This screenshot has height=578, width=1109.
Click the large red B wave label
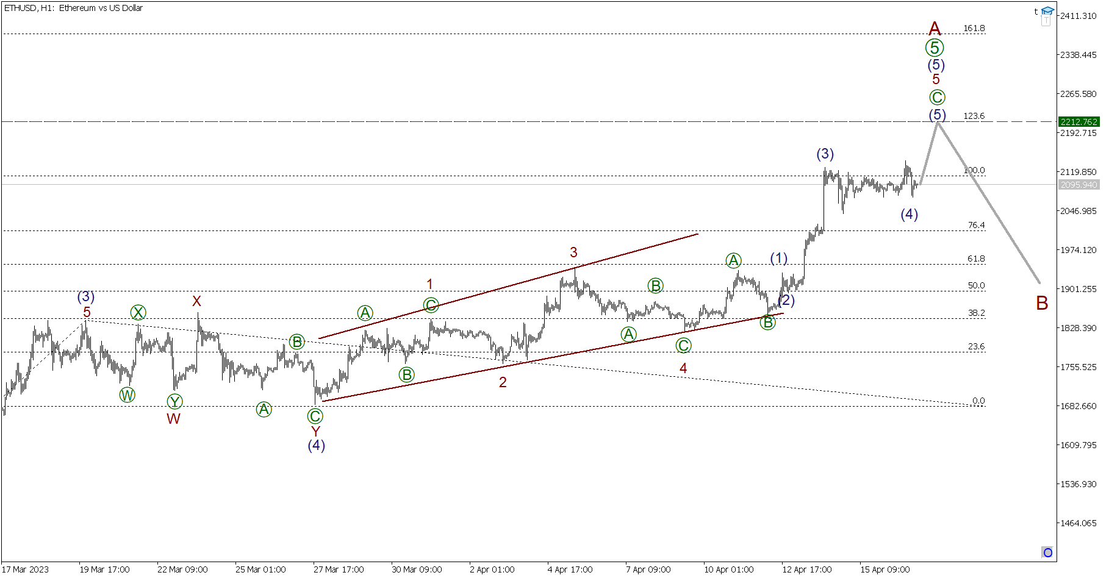pos(1042,303)
